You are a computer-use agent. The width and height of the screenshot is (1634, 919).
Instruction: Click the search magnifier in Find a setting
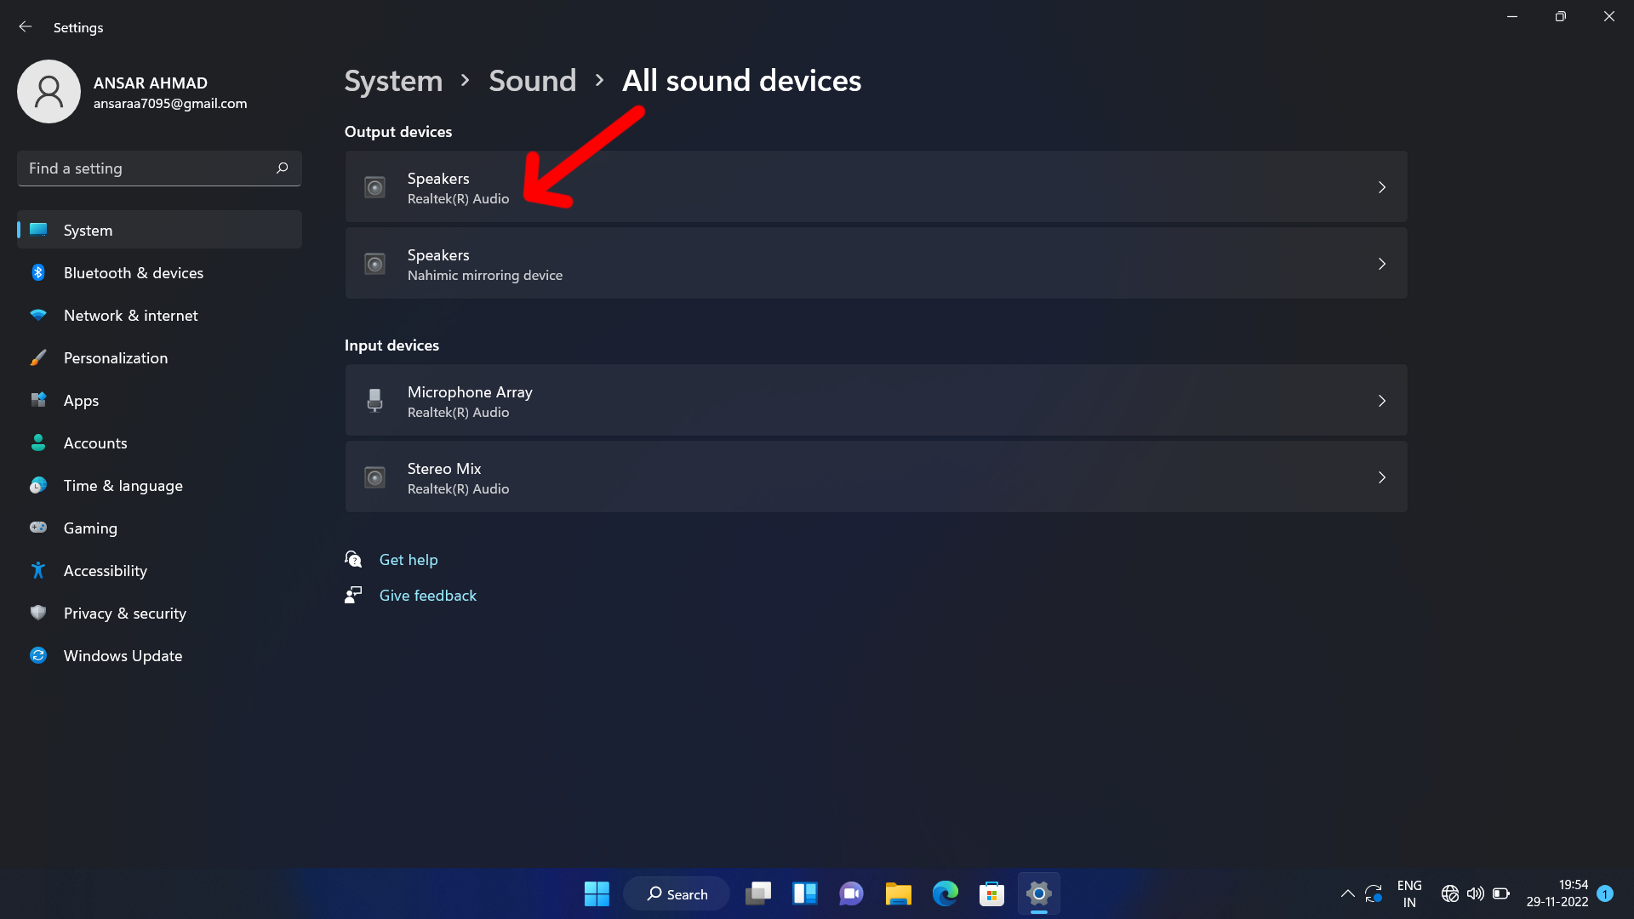pyautogui.click(x=283, y=168)
